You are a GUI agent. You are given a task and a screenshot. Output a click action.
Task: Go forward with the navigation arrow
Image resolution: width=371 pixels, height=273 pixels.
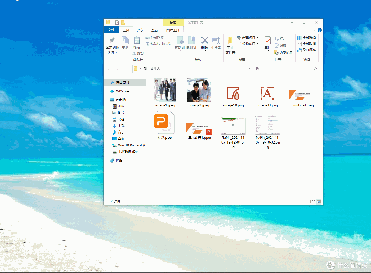click(x=117, y=69)
